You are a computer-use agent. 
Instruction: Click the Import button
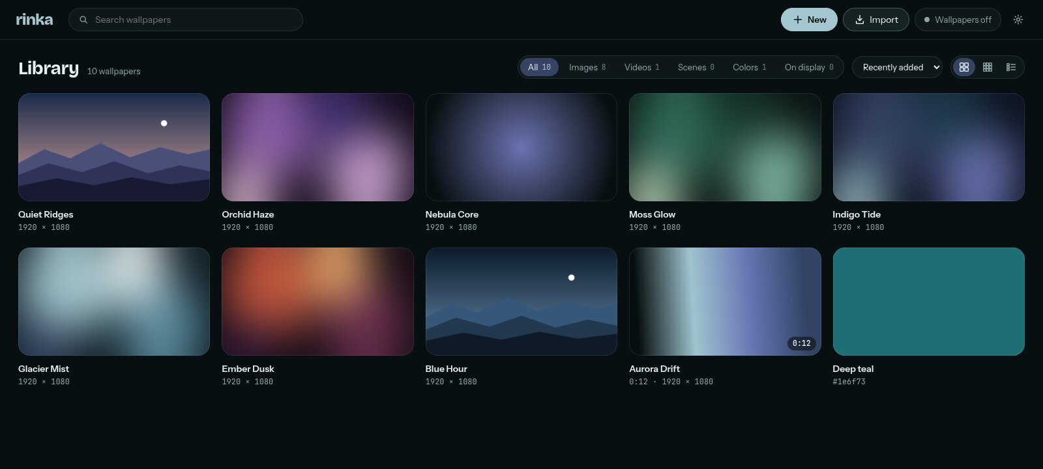[876, 20]
